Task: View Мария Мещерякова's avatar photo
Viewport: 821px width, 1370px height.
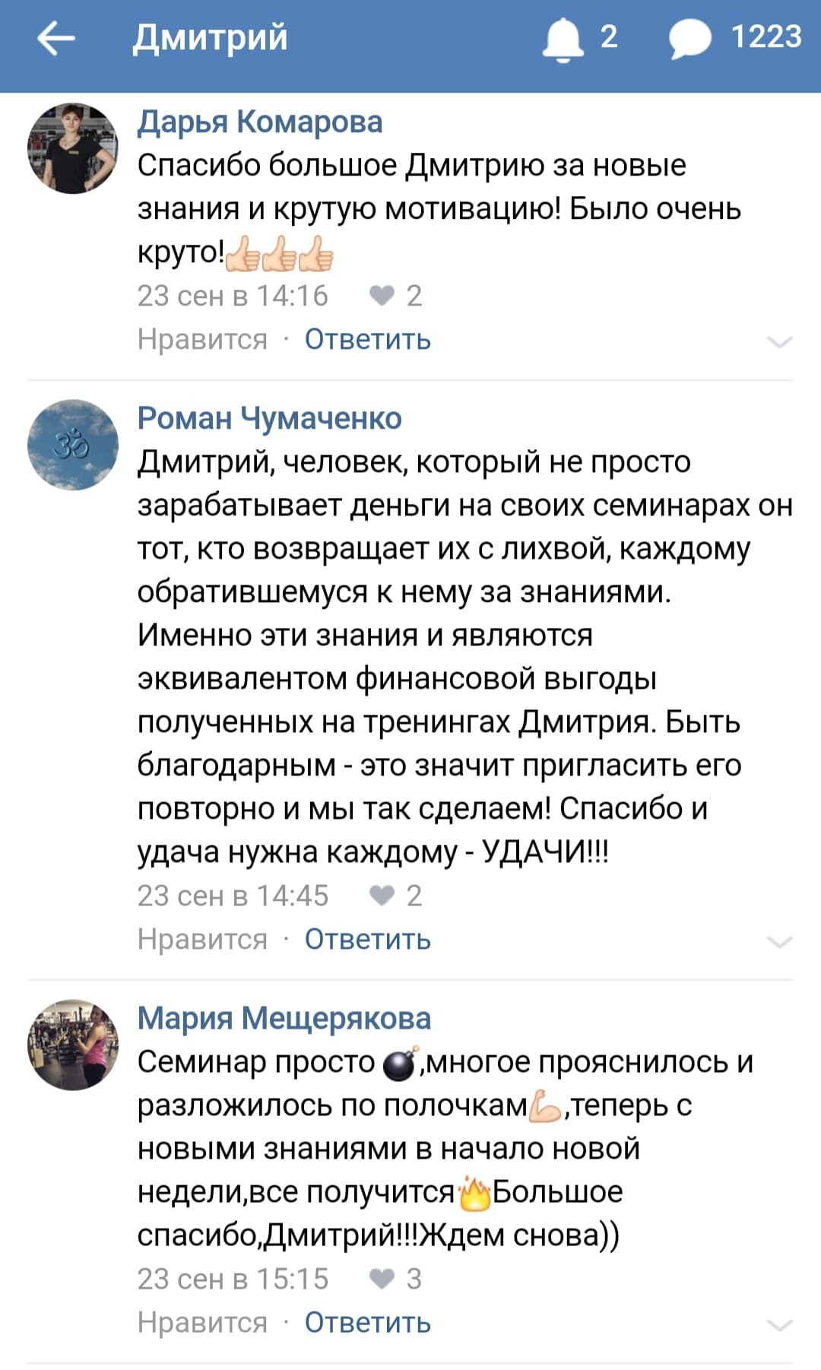Action: tap(73, 1045)
